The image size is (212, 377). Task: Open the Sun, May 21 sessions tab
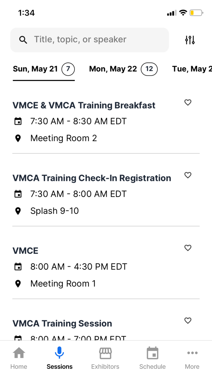(x=44, y=69)
